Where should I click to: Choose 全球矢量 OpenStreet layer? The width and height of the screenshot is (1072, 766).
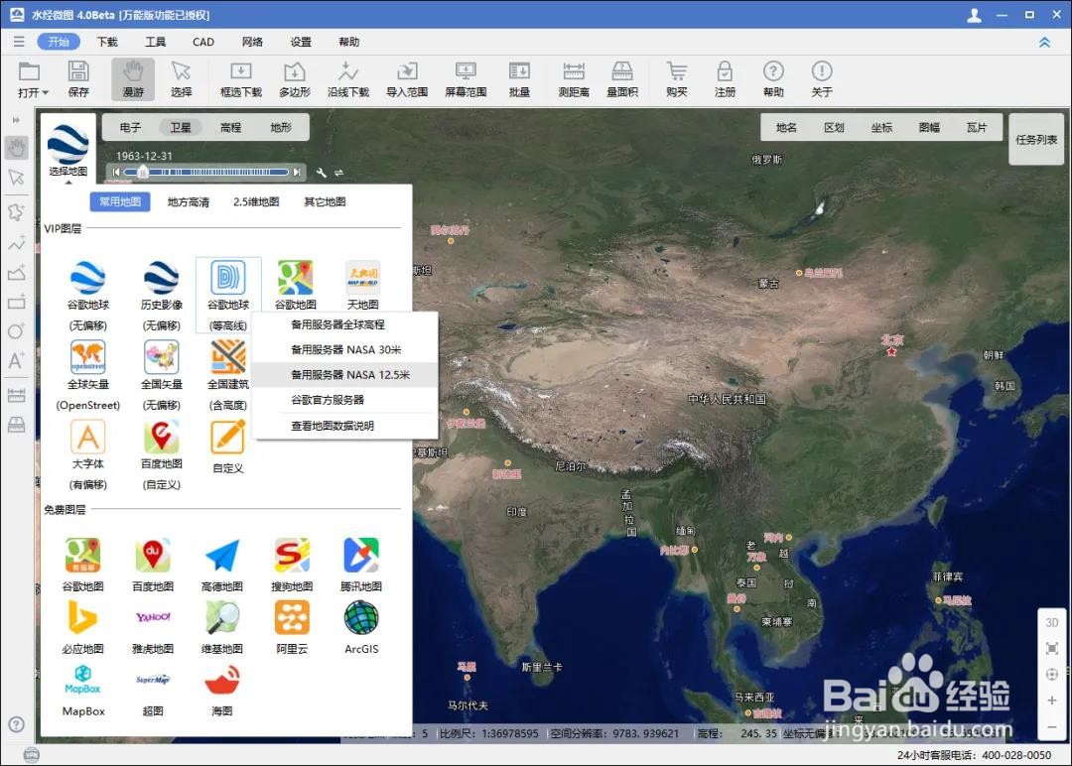coord(88,374)
